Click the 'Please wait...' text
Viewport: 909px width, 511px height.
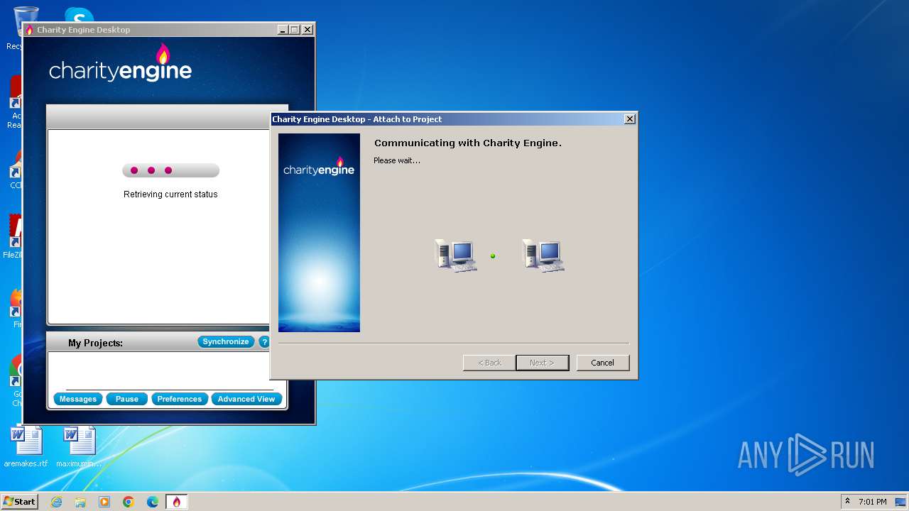coord(397,160)
